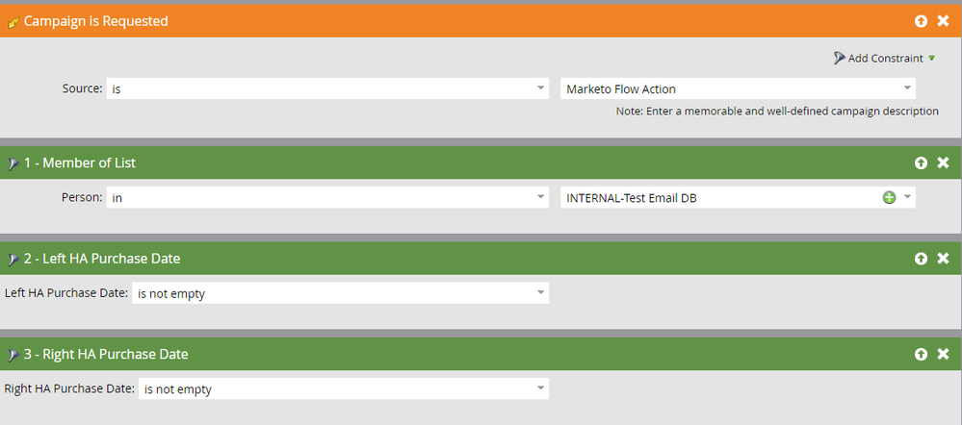Click the Add Constraint filter icon
This screenshot has width=962, height=425.
(839, 59)
